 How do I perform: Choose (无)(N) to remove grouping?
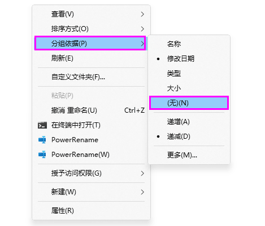(189, 103)
